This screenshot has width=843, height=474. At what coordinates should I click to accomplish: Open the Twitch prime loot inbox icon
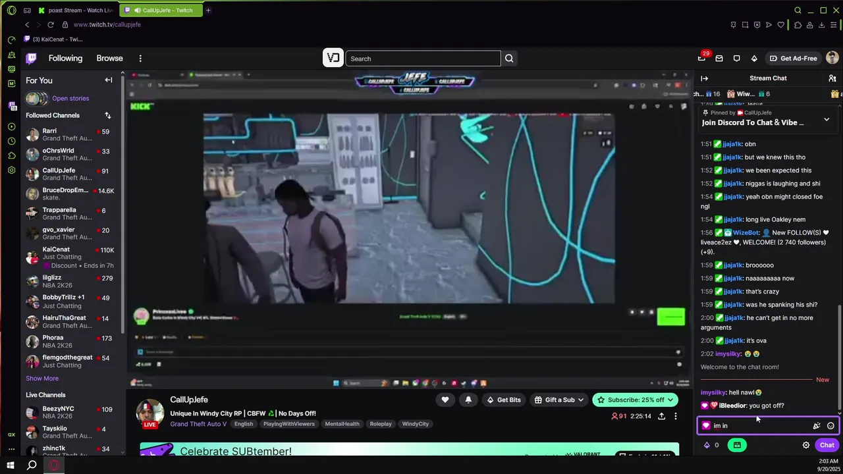coord(702,58)
